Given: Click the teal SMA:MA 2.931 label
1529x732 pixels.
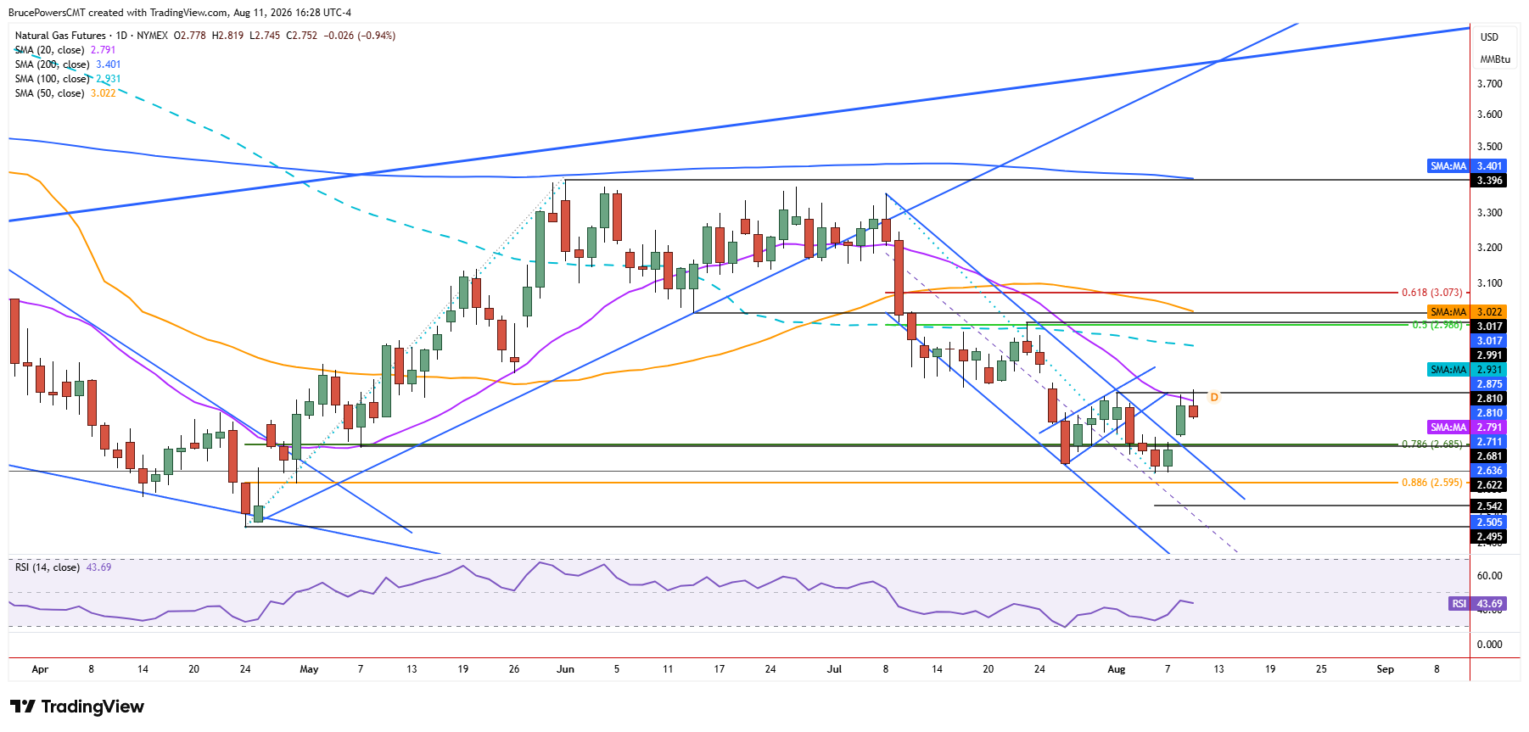Looking at the screenshot, I should coord(1467,370).
